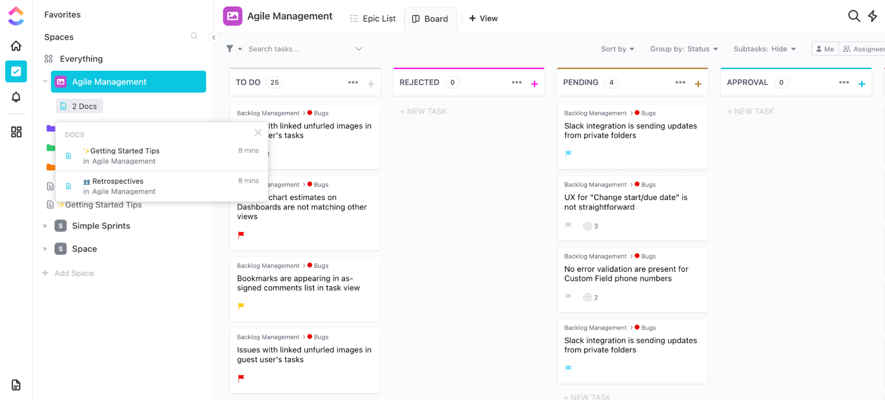Viewport: 885px width, 400px height.
Task: Click the filter funnel icon
Action: [x=230, y=49]
